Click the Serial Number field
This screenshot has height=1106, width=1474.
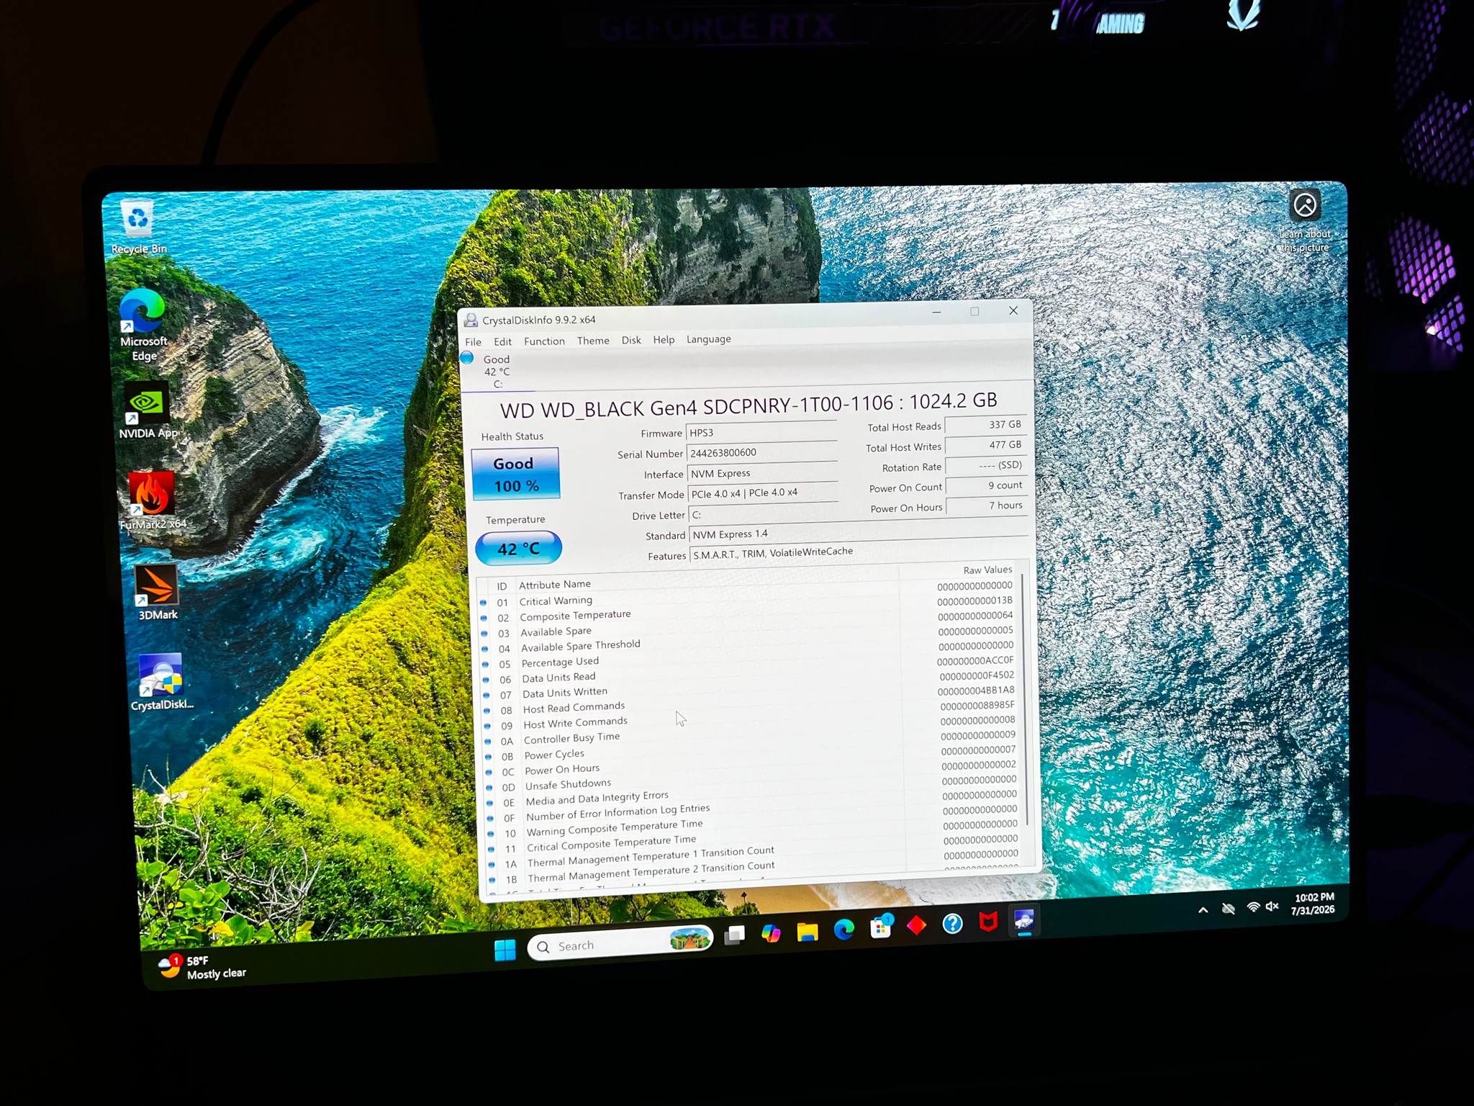point(762,452)
